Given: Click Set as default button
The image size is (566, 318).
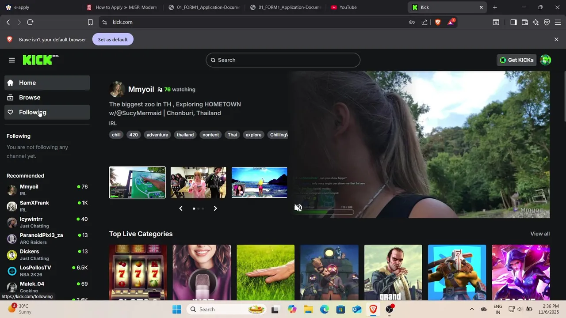Looking at the screenshot, I should 113,39.
